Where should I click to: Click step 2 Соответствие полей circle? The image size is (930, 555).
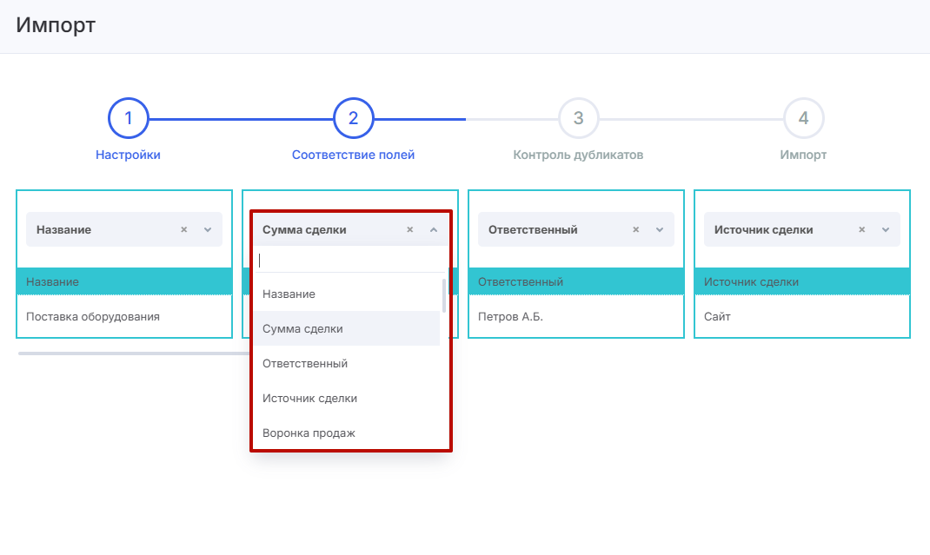[x=354, y=118]
